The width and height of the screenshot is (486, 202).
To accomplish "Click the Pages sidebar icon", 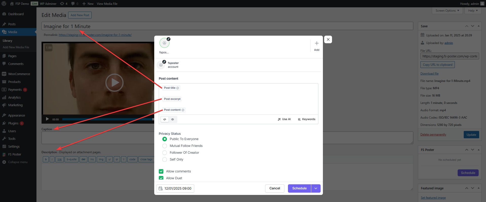I will pos(4,56).
